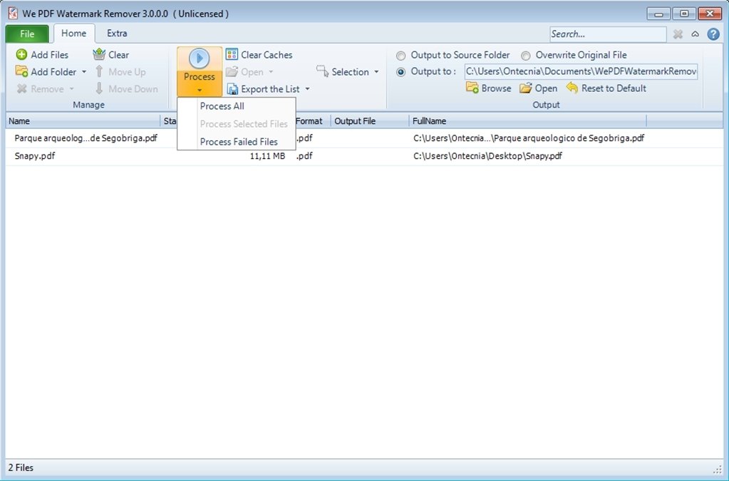Select the Add Folder icon
729x481 pixels.
[21, 71]
